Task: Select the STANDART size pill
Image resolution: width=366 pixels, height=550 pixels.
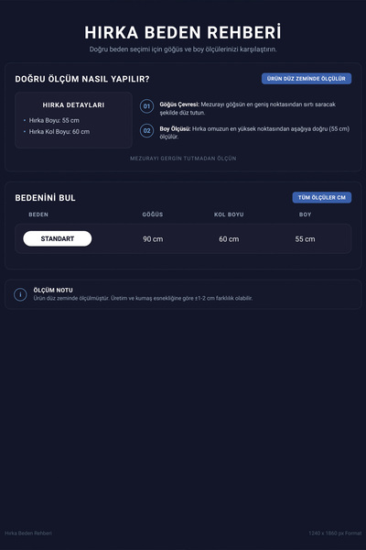Action: click(58, 239)
